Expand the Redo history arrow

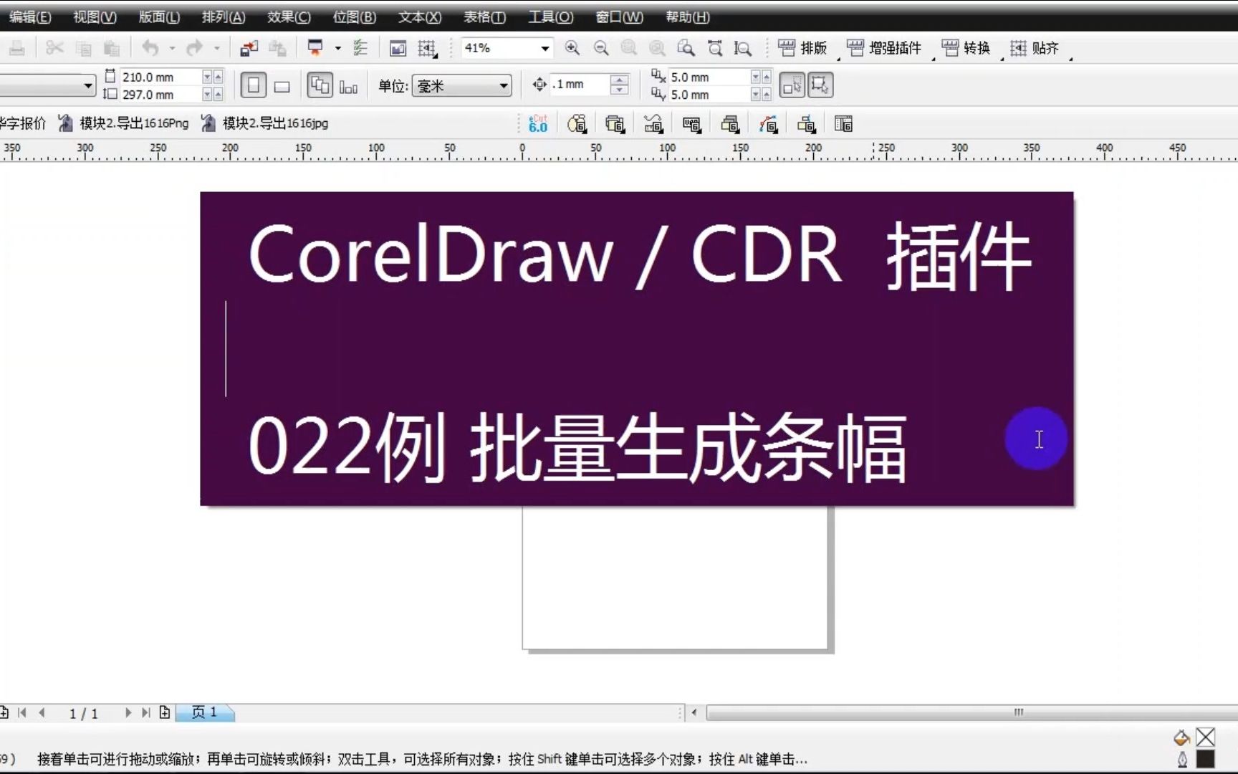[216, 48]
